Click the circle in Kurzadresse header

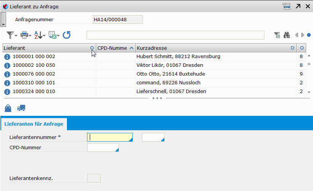292,48
